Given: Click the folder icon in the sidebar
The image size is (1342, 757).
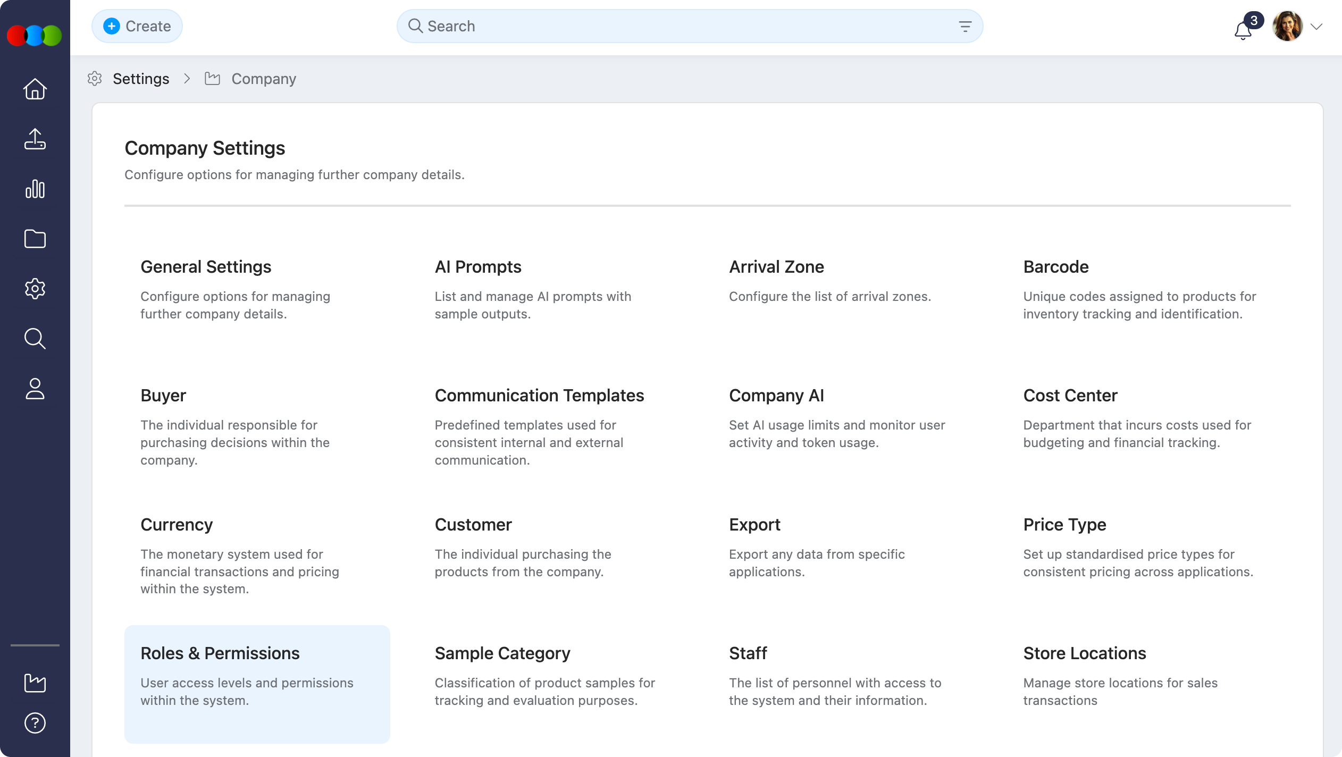Looking at the screenshot, I should pyautogui.click(x=35, y=239).
